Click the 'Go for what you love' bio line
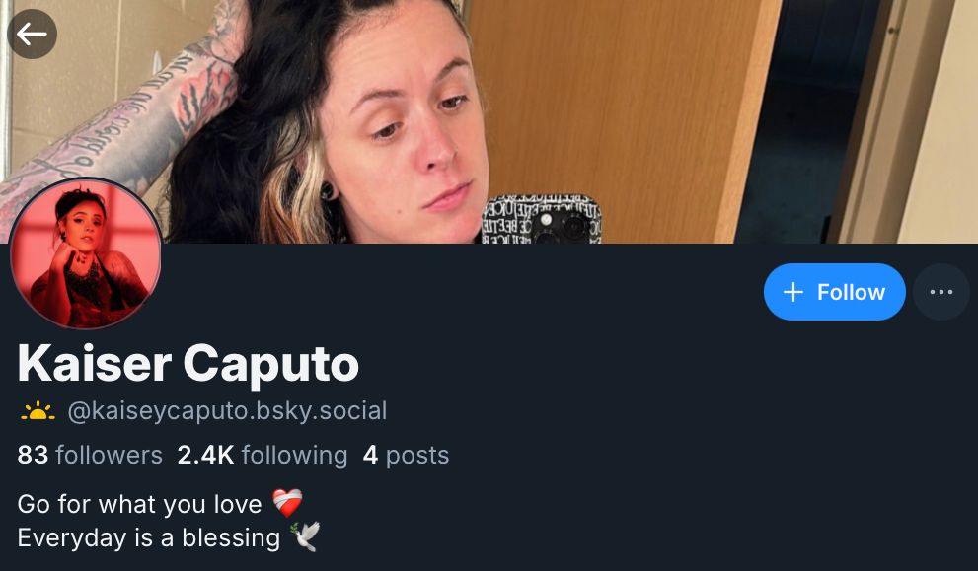This screenshot has height=571, width=978. point(140,504)
